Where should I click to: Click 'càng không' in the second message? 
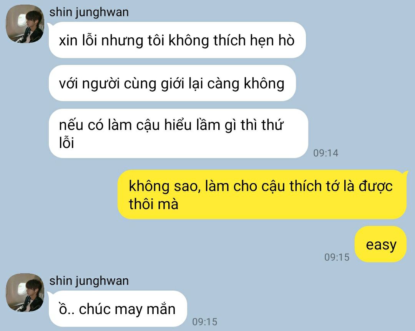coord(246,84)
